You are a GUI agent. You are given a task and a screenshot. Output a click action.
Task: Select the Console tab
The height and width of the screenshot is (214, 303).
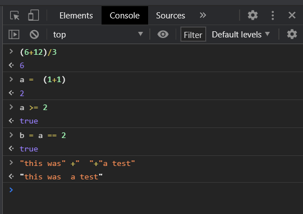point(125,16)
